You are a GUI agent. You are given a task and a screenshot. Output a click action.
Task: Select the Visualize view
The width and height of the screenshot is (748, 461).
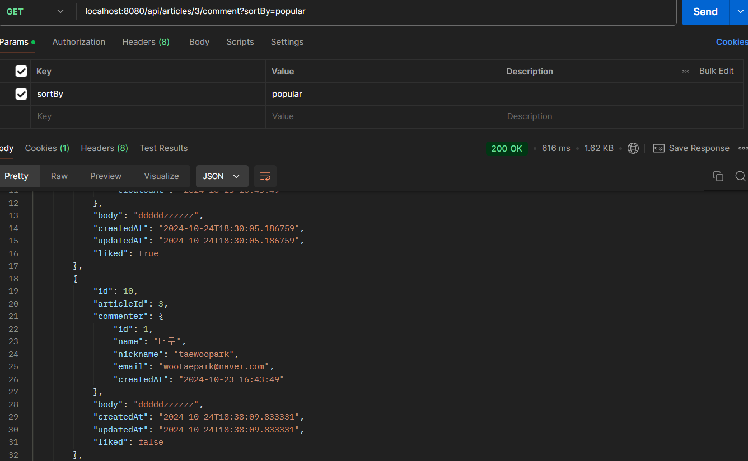click(x=161, y=176)
